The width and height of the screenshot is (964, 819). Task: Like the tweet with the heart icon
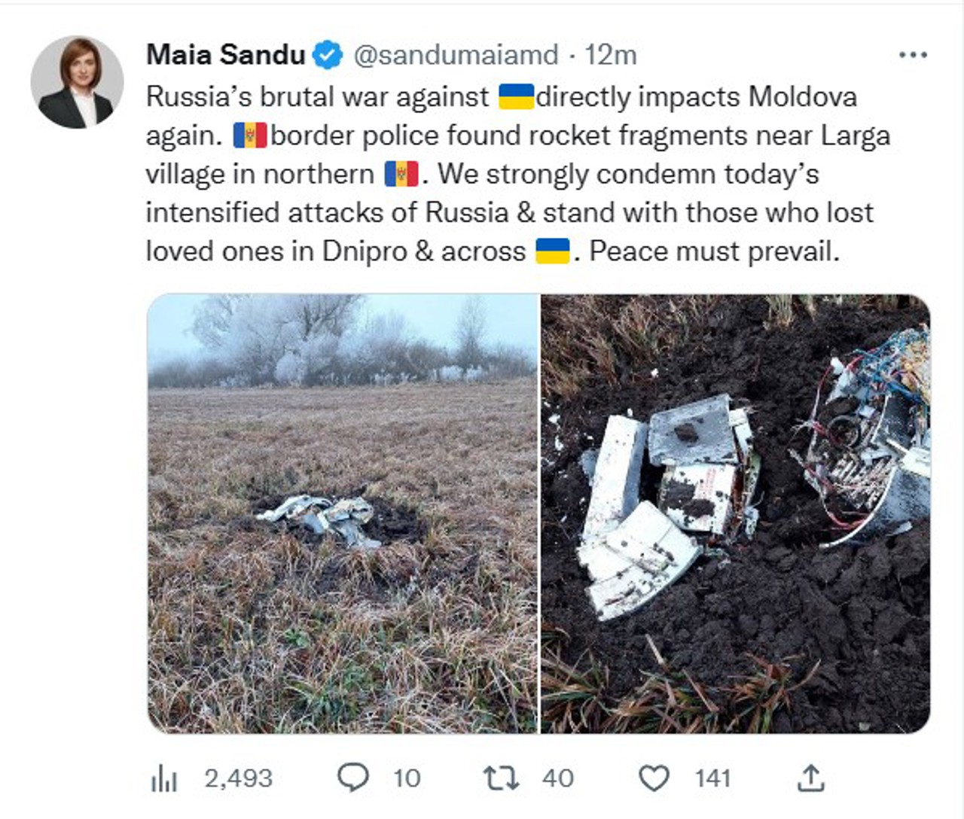pyautogui.click(x=654, y=778)
